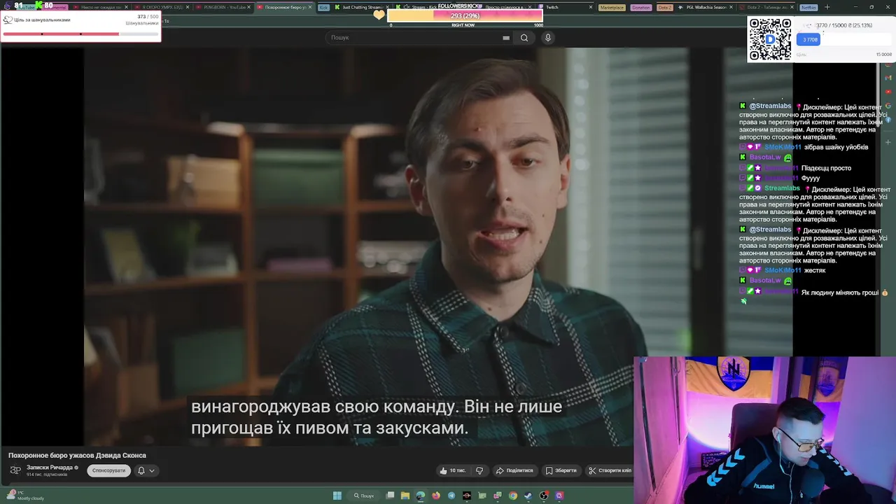This screenshot has width=896, height=504.
Task: Switch to Twitch browser tab
Action: click(x=553, y=7)
